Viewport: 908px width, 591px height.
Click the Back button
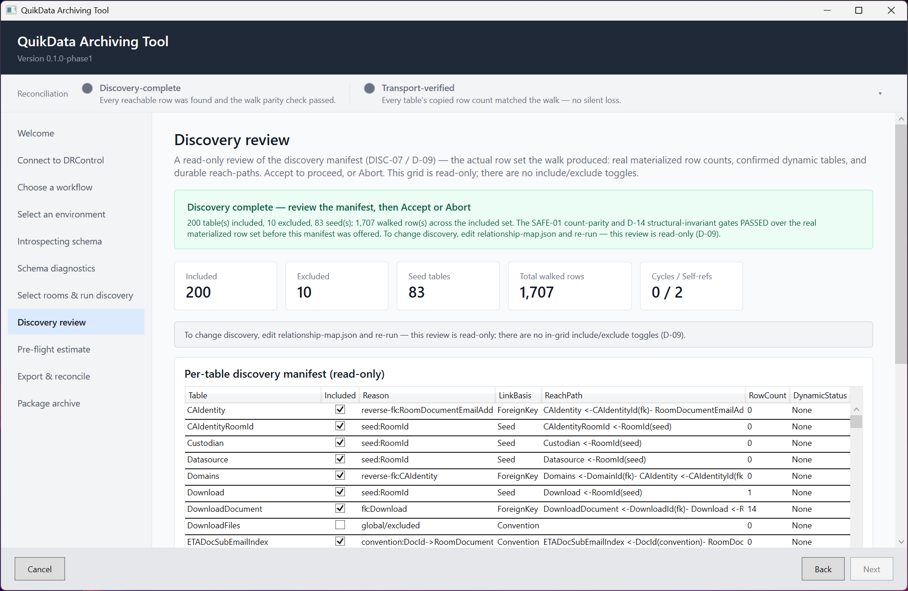tap(823, 569)
